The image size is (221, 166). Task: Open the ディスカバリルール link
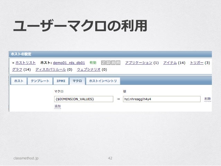tap(51, 69)
